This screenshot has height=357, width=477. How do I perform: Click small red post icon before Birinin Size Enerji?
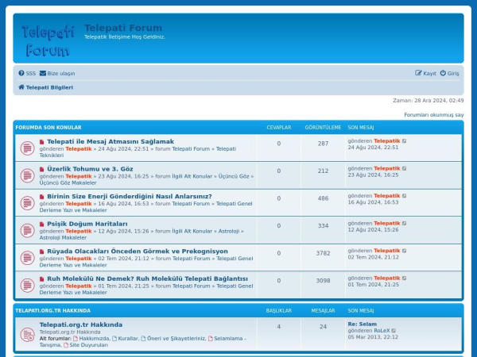click(41, 197)
